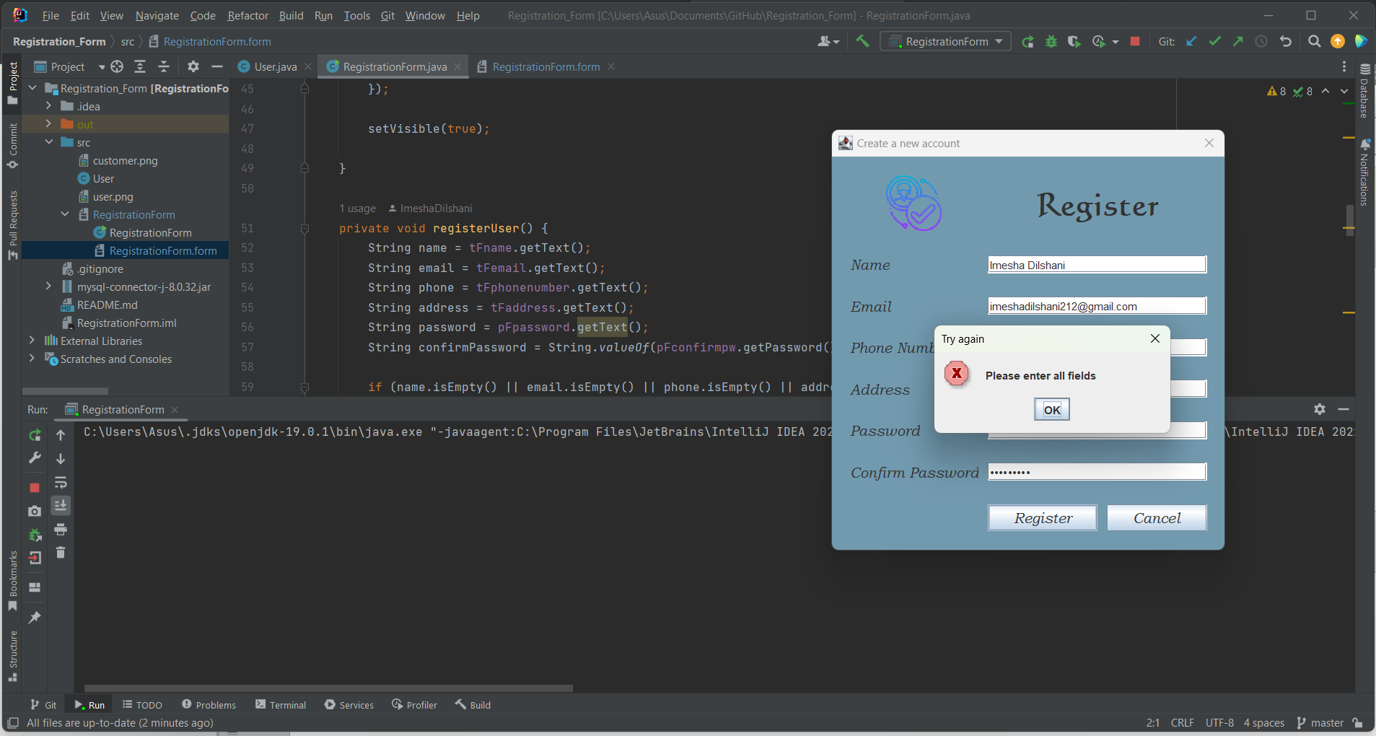Expand the External Libraries node
The height and width of the screenshot is (736, 1376).
[x=32, y=341]
